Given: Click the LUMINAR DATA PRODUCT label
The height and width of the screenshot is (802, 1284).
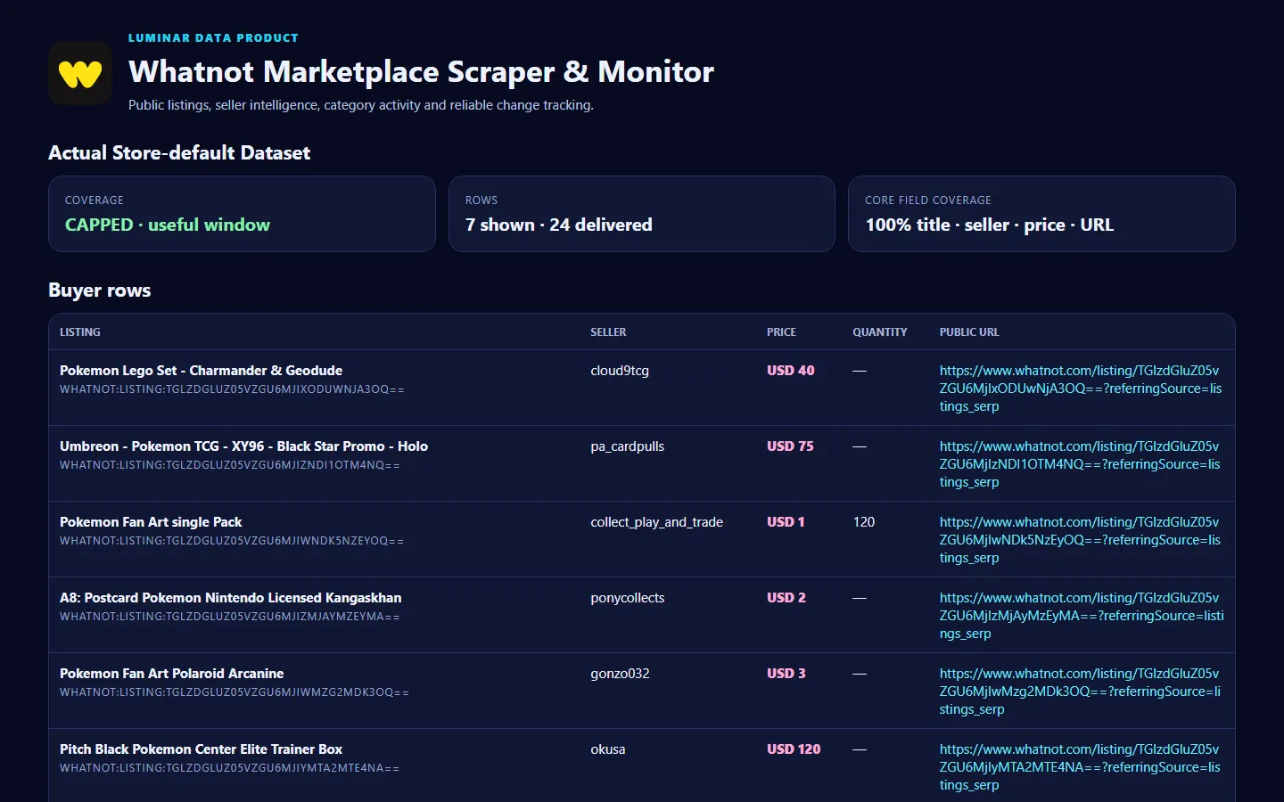Looking at the screenshot, I should click(213, 38).
